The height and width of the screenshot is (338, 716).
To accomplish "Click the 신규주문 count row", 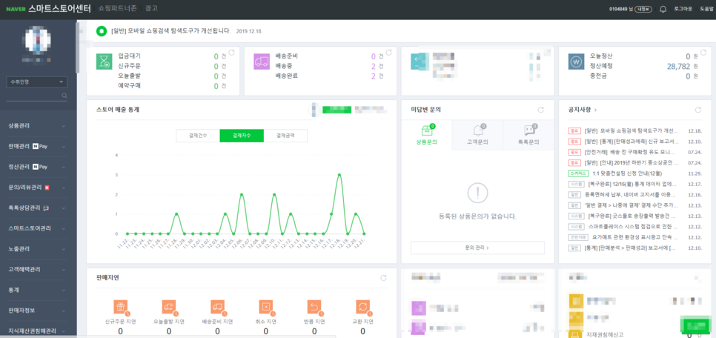I will click(x=172, y=66).
